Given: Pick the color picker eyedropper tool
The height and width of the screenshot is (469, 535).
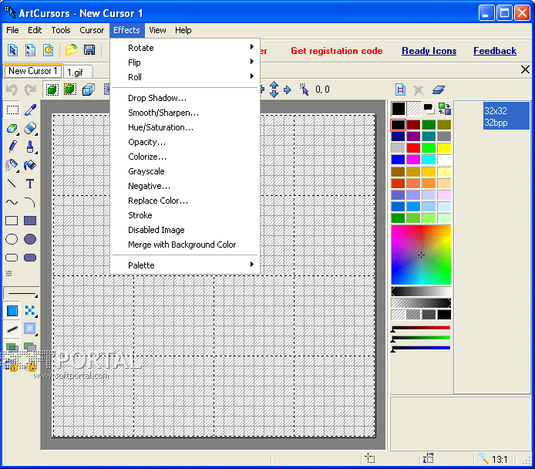Looking at the screenshot, I should coord(30,110).
